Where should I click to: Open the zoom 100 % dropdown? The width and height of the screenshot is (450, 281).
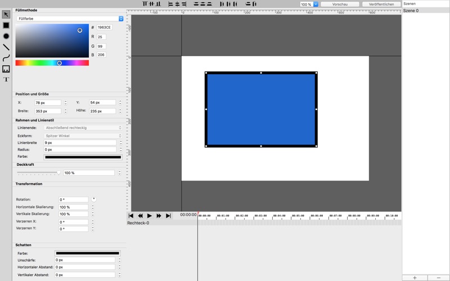[x=309, y=4]
